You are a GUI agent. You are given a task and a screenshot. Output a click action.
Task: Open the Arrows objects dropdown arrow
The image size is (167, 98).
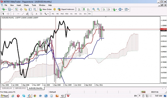coord(48,14)
